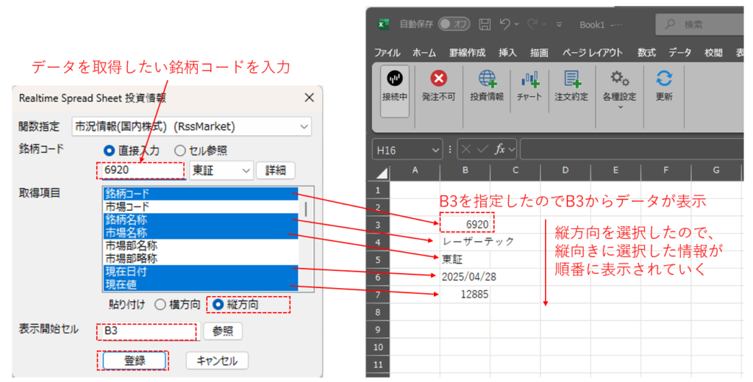This screenshot has width=753, height=382.
Task: Select 銘柄コード in the 取得項目 list
Action: (201, 194)
